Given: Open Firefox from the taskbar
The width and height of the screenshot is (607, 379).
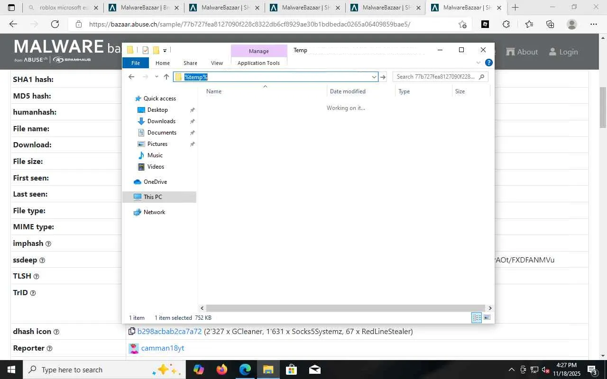Looking at the screenshot, I should (x=221, y=370).
